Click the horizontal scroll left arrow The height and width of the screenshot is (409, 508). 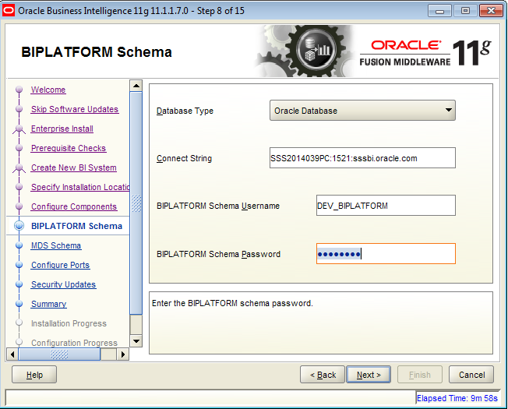pyautogui.click(x=12, y=354)
